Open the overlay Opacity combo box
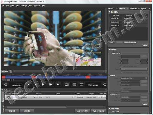The width and height of the screenshot is (153, 115). pos(134,69)
